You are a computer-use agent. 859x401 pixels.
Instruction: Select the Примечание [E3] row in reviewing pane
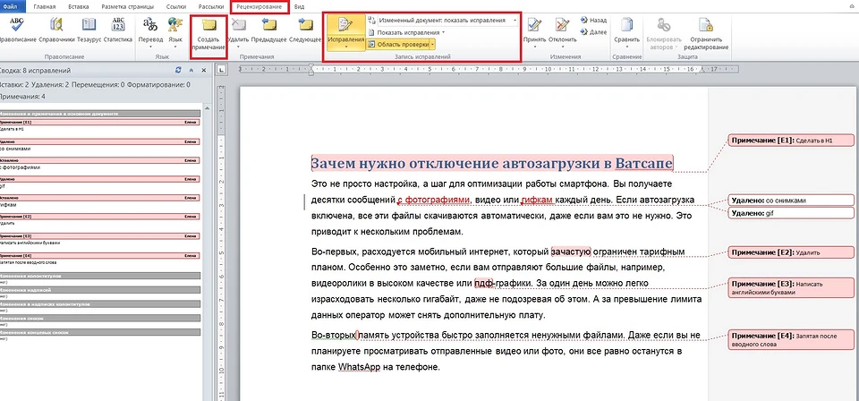pos(98,235)
